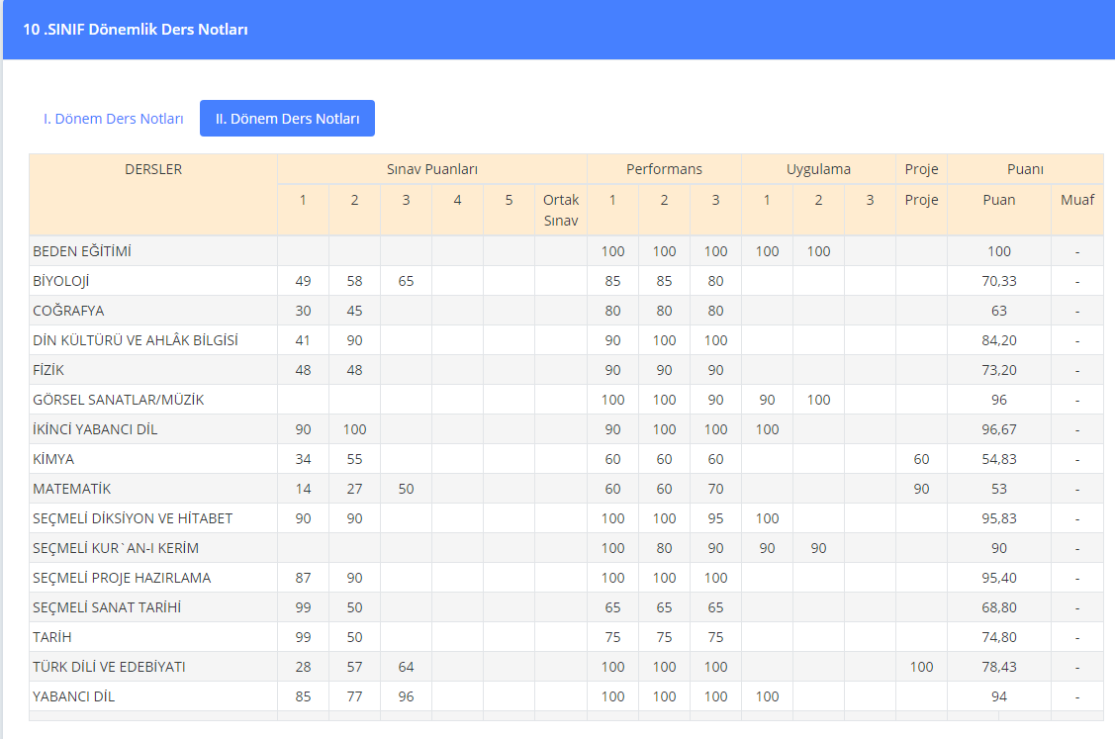
Task: Click the Uygulama column group header
Action: coord(818,169)
